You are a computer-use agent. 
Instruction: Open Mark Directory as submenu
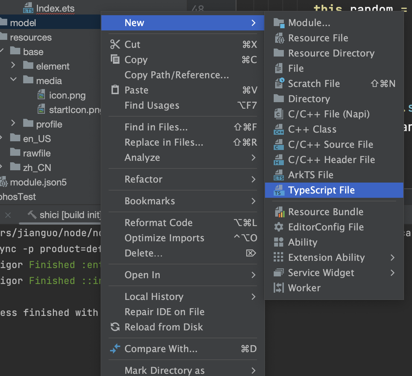[182, 370]
